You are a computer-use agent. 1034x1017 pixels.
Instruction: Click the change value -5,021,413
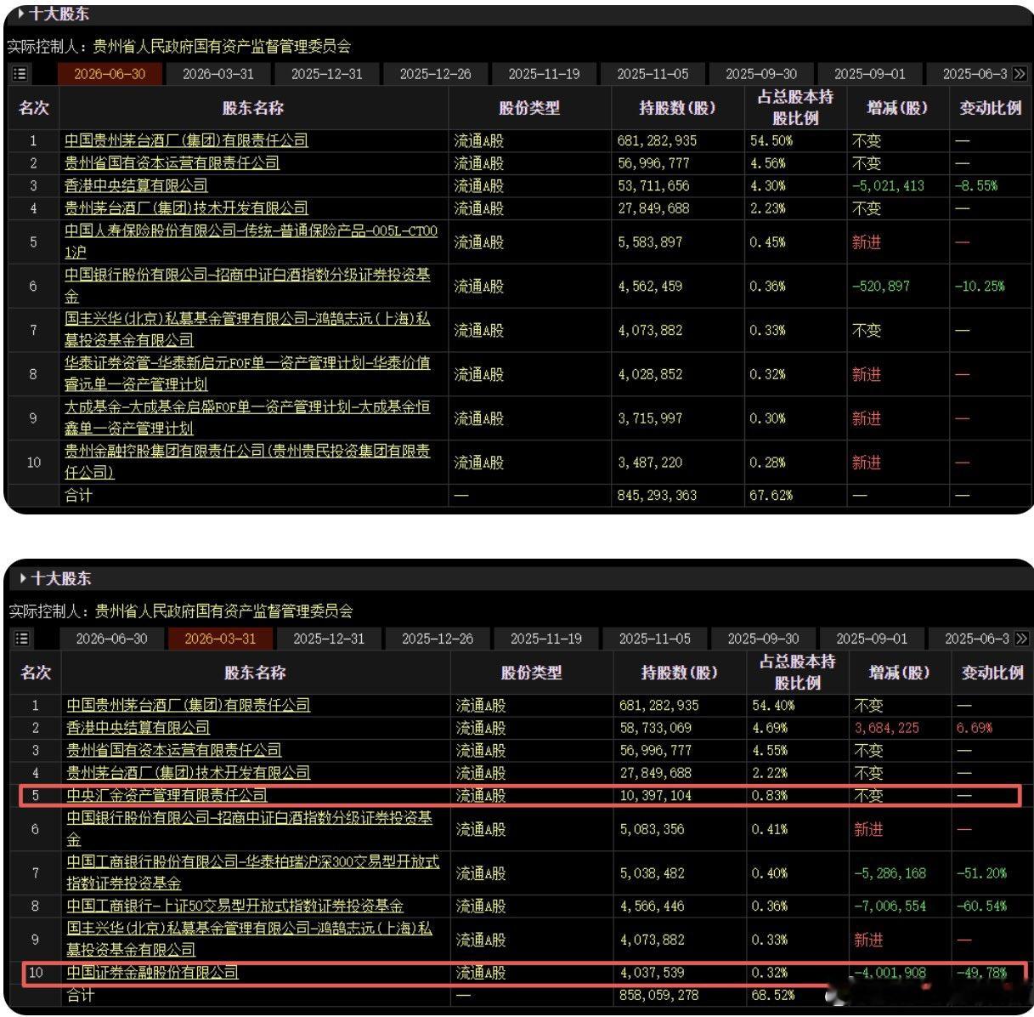[888, 185]
